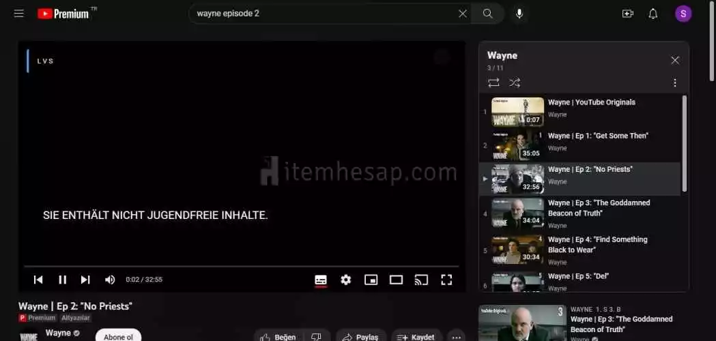Open the player settings gear

(346, 280)
